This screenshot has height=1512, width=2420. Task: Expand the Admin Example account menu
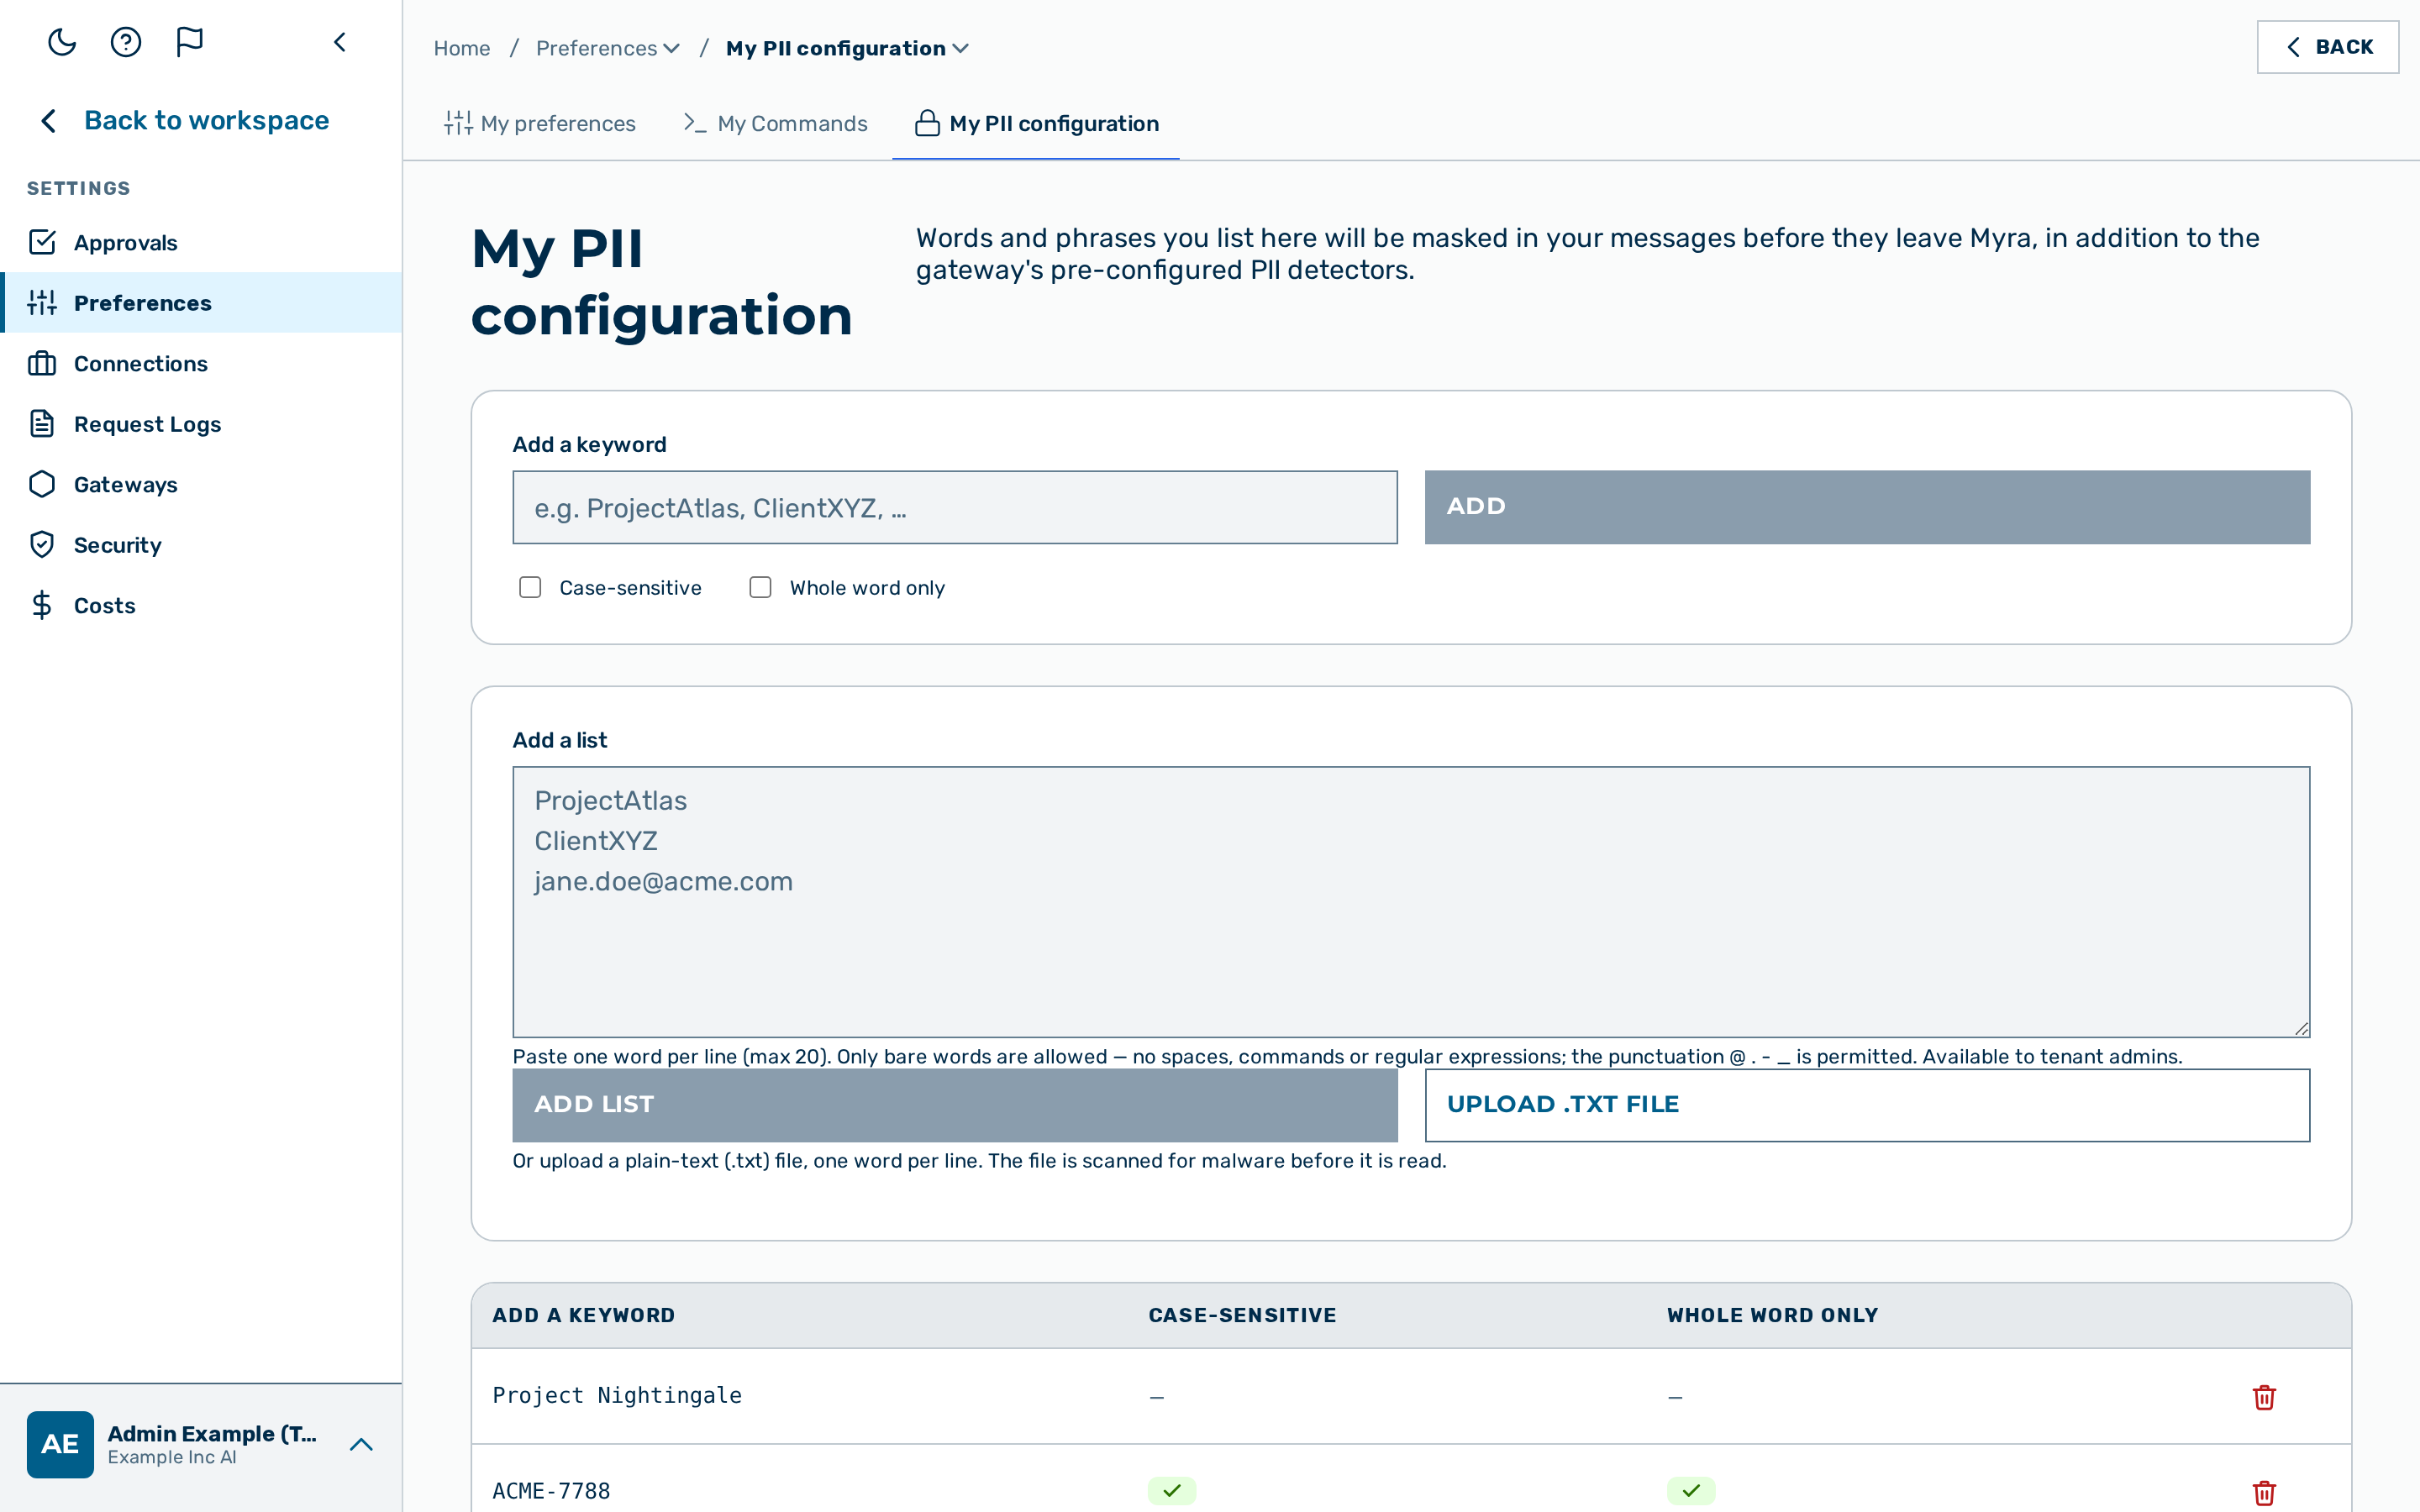click(361, 1444)
